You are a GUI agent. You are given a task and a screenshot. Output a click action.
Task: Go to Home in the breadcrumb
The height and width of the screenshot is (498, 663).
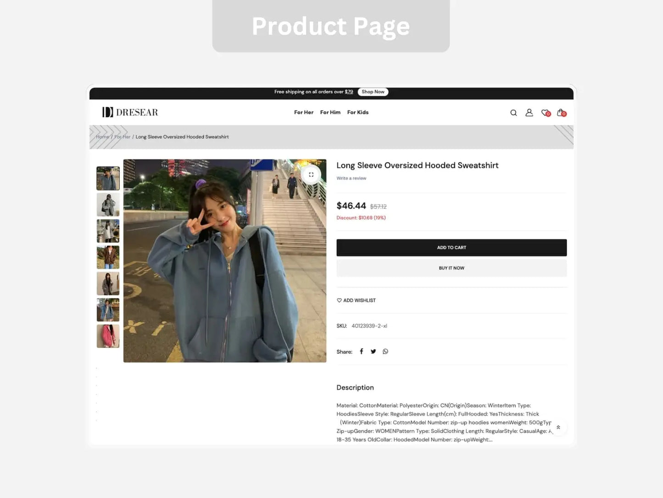[x=102, y=137]
